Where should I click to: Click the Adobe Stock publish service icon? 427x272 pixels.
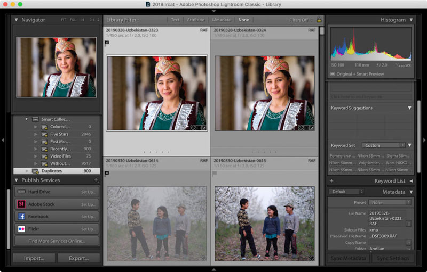[21, 204]
